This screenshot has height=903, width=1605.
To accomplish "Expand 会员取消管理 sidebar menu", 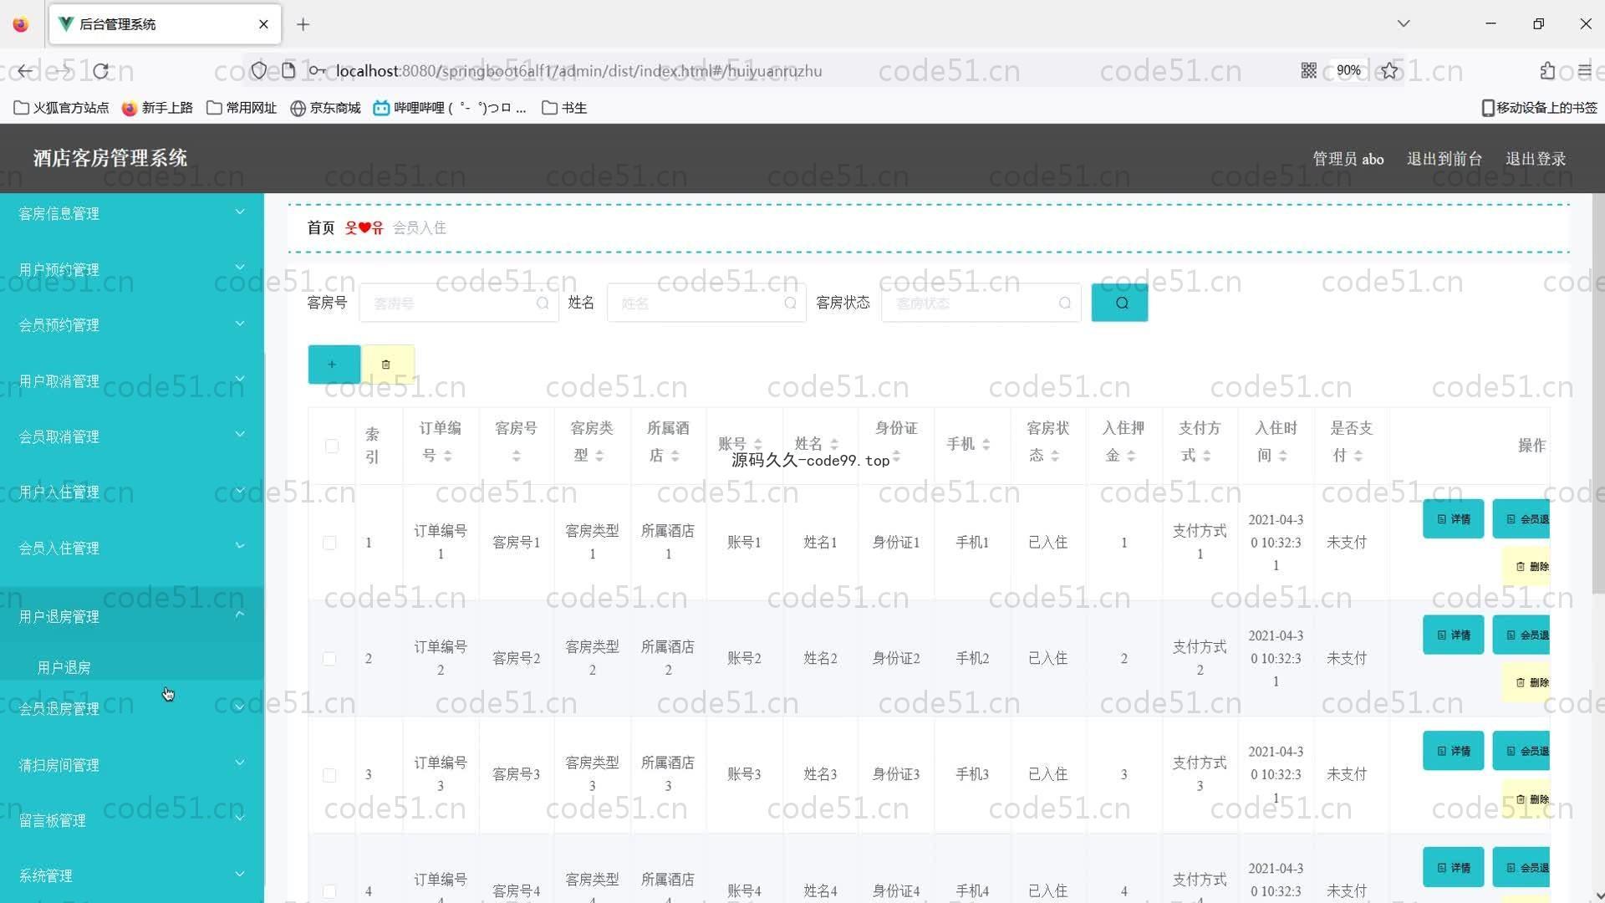I will (132, 436).
